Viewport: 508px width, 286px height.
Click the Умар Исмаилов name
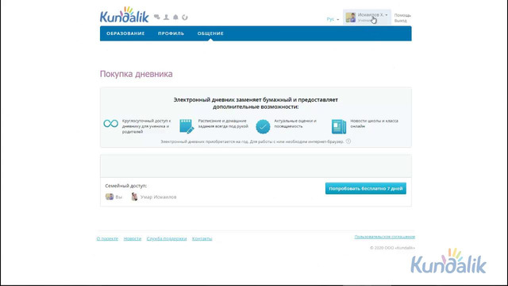tap(159, 197)
